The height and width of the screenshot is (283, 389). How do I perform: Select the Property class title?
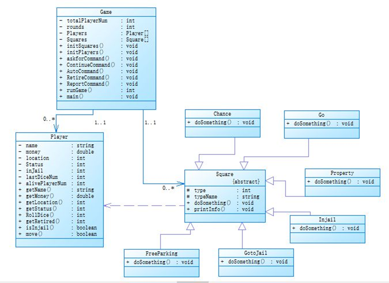pos(342,173)
